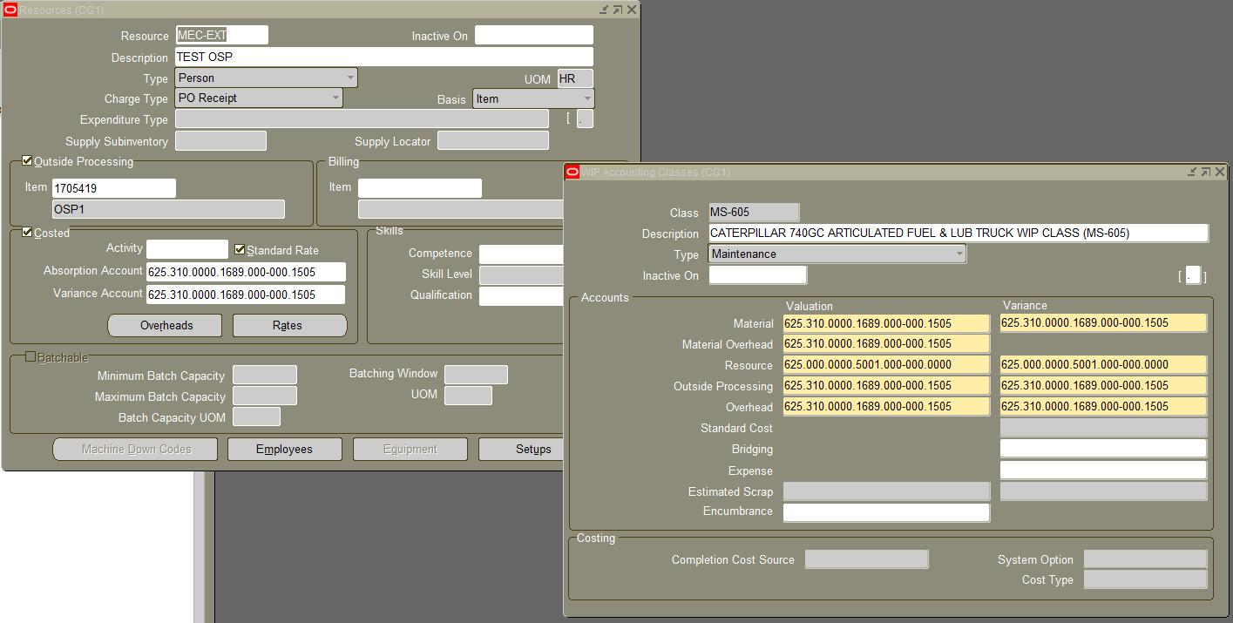Click the Cost Type field
Viewport: 1233px width, 623px height.
(1145, 579)
